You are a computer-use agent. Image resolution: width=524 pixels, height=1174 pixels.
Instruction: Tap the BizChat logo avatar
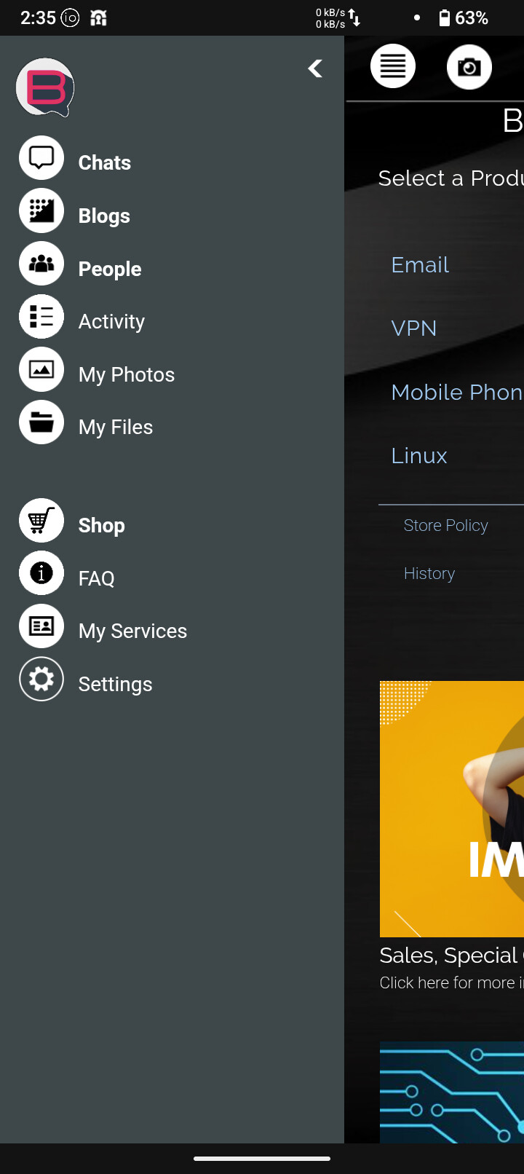tap(45, 87)
